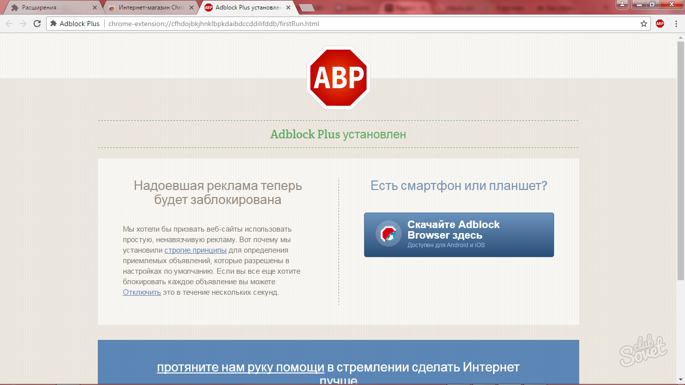This screenshot has height=385, width=685.
Task: Click the large ABP stop-sign logo
Action: (x=338, y=78)
